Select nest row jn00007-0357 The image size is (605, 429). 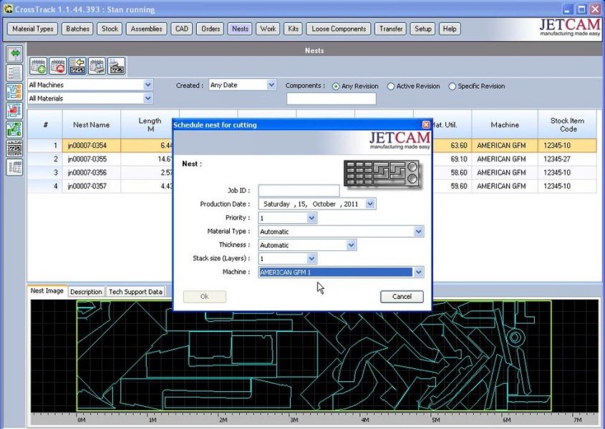pyautogui.click(x=311, y=186)
